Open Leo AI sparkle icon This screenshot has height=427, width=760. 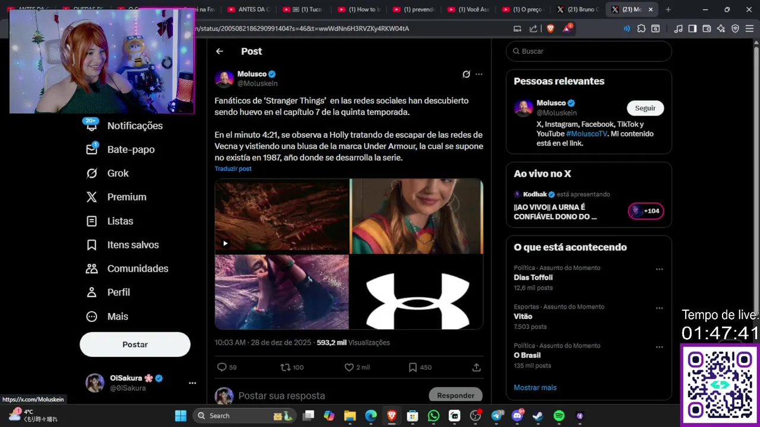click(721, 28)
